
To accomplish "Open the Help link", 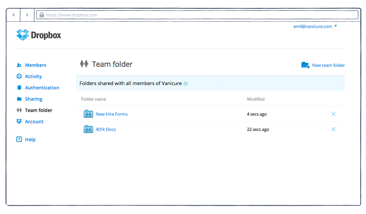I will pyautogui.click(x=30, y=140).
